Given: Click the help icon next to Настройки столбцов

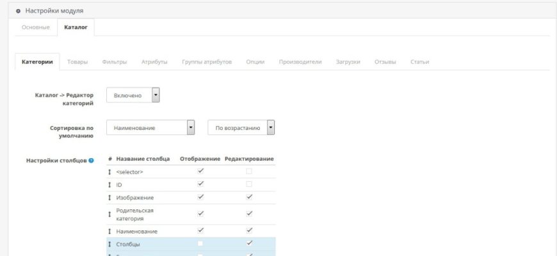Looking at the screenshot, I should pos(92,161).
